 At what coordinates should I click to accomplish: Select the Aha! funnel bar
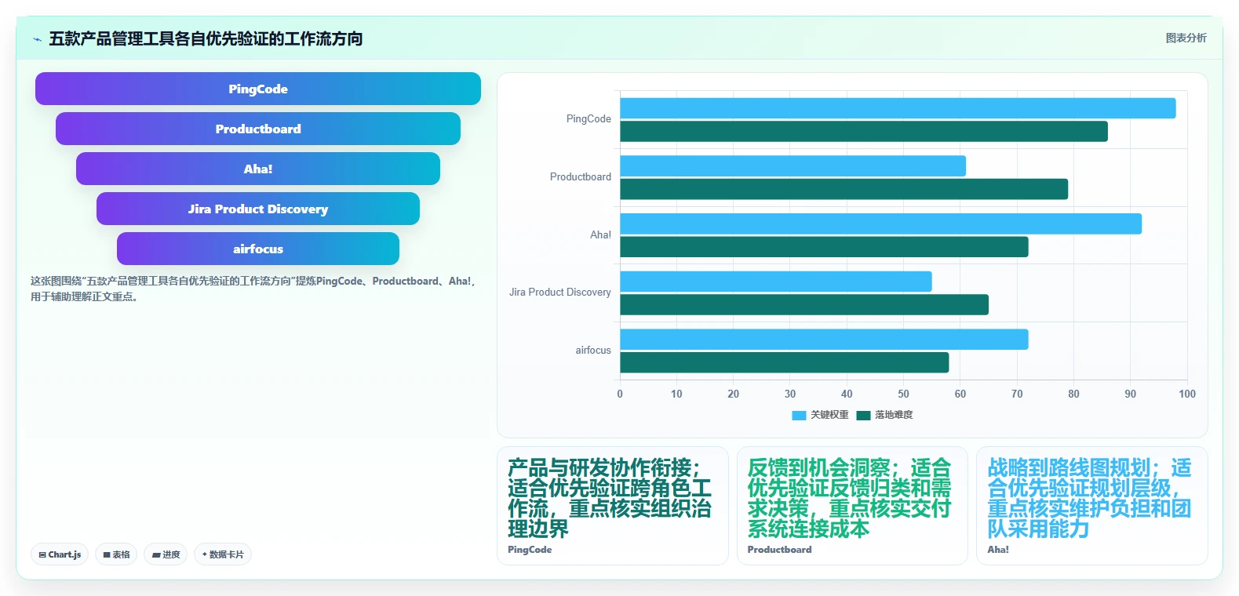[258, 169]
